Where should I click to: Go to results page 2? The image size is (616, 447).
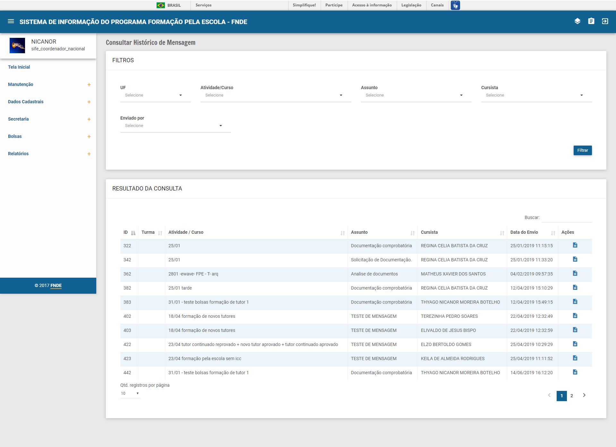(571, 396)
